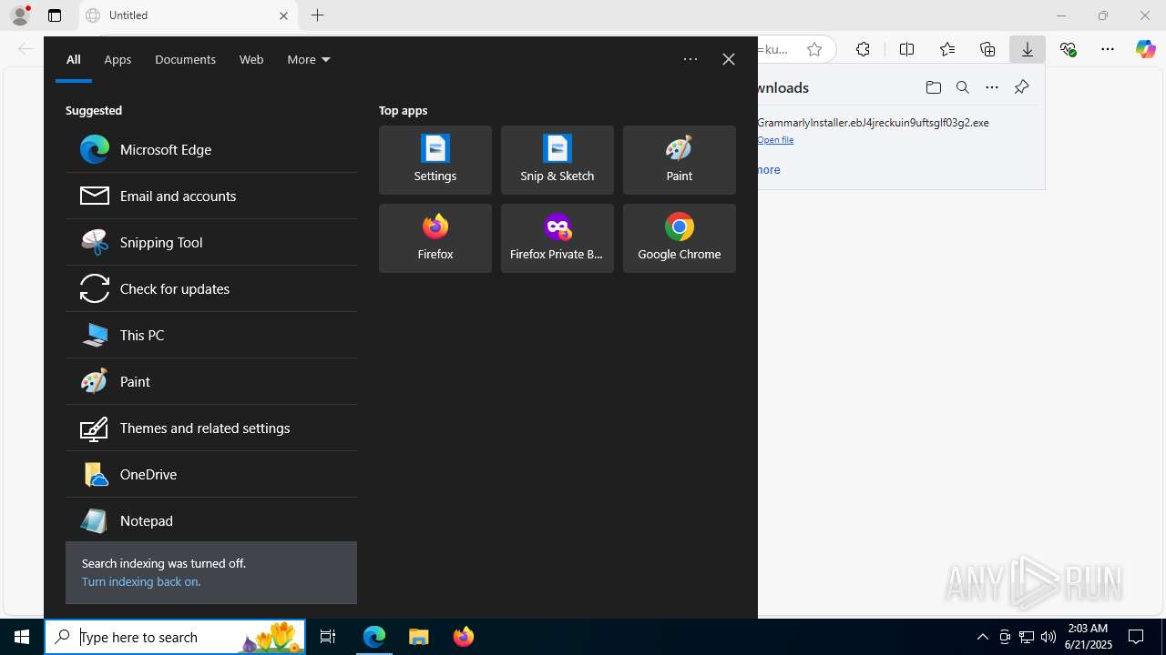
Task: Search downloads in Edge panel
Action: [x=963, y=87]
